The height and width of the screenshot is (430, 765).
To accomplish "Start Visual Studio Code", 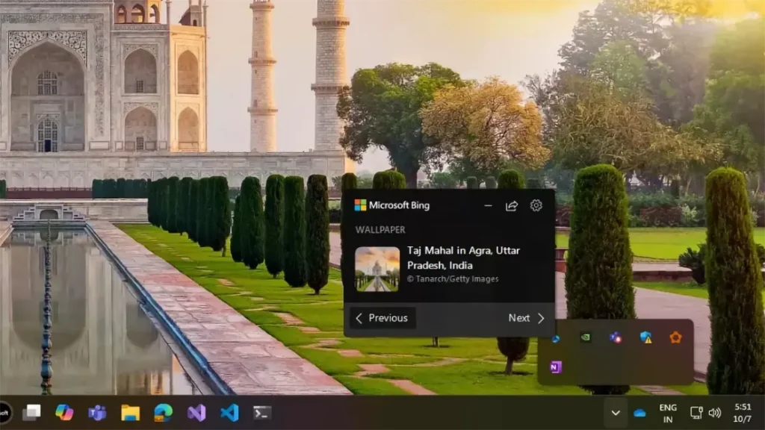I will point(229,413).
